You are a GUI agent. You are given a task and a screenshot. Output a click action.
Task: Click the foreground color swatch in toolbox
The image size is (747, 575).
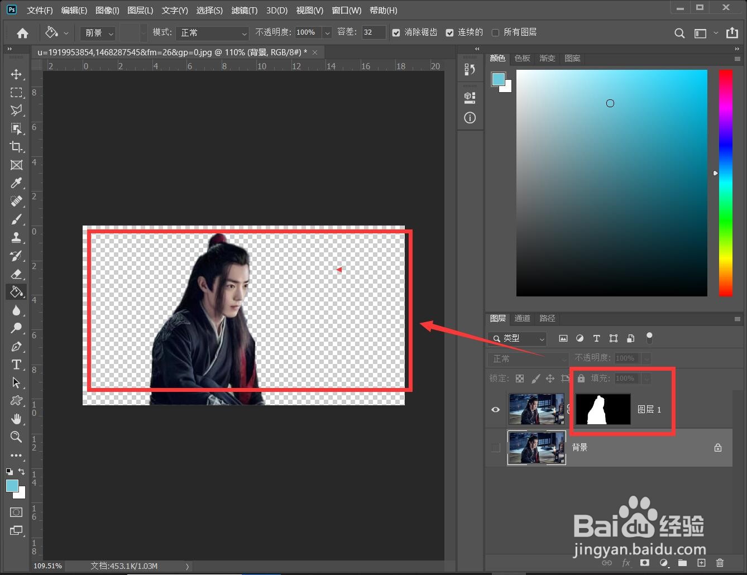12,486
